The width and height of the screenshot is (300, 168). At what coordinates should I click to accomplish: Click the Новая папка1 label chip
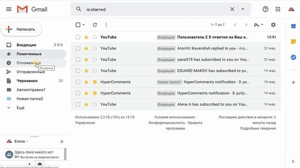pos(169,82)
